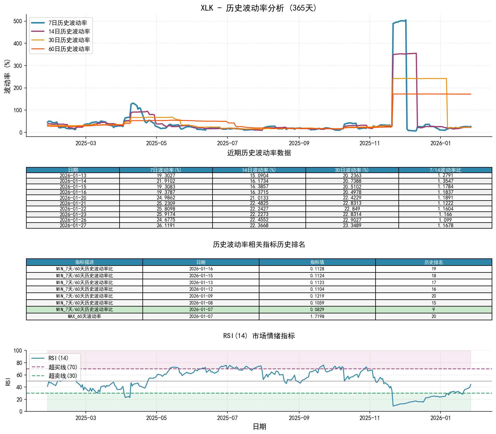The image size is (496, 434).
Task: Click the 7日历史波动率 legend entry
Action: [x=68, y=23]
